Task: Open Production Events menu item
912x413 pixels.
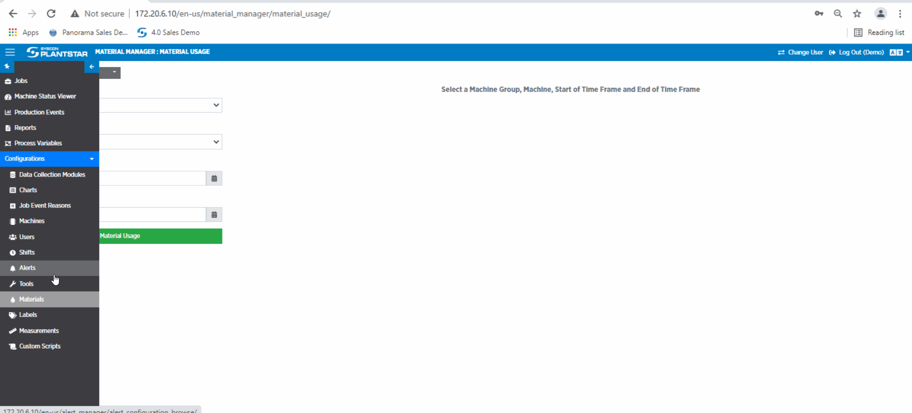Action: point(49,112)
